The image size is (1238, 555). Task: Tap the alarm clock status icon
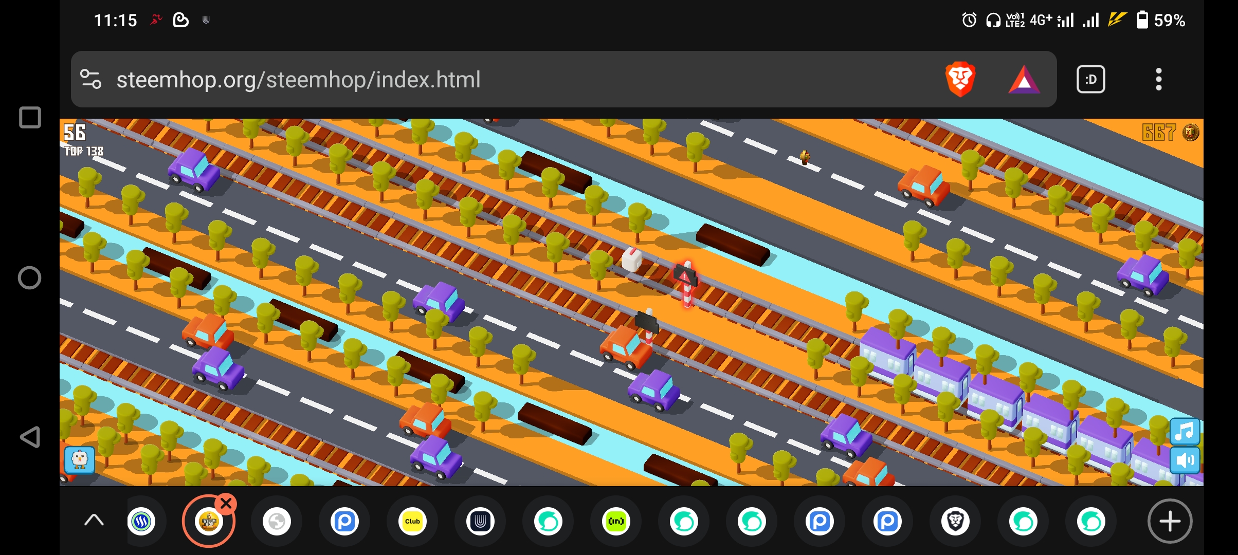click(x=969, y=20)
